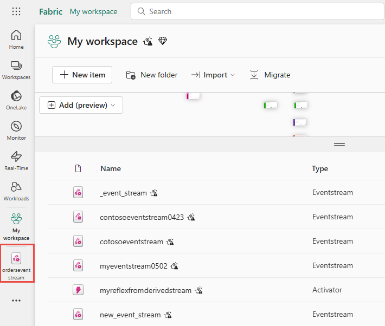The height and width of the screenshot is (326, 385).
Task: Click the cotosoeventstream item icon
Action: 78,241
